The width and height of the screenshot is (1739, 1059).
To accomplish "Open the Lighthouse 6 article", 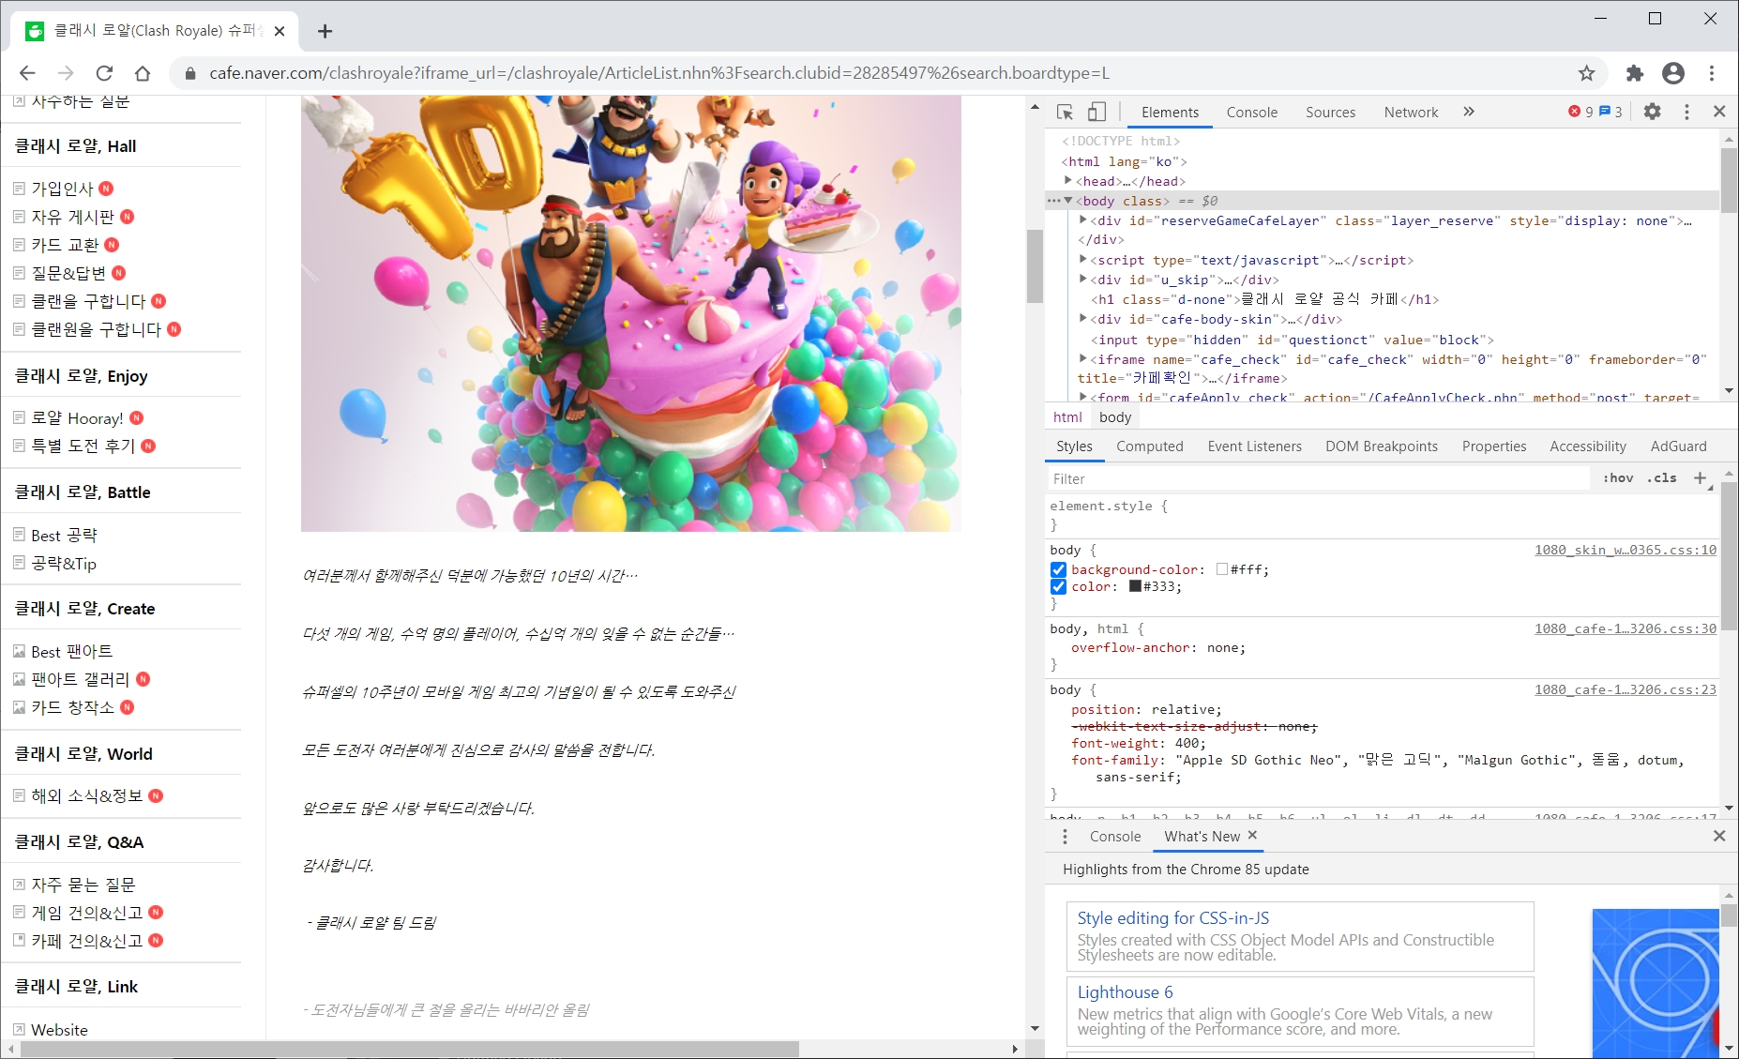I will 1125,992.
